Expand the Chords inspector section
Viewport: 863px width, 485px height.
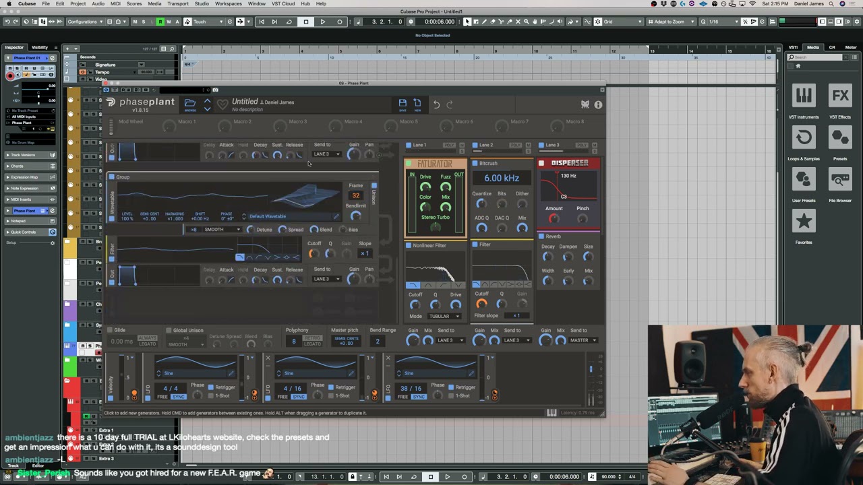[x=30, y=166]
